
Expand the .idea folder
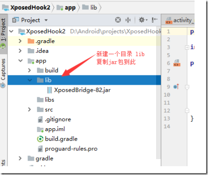click(x=20, y=51)
